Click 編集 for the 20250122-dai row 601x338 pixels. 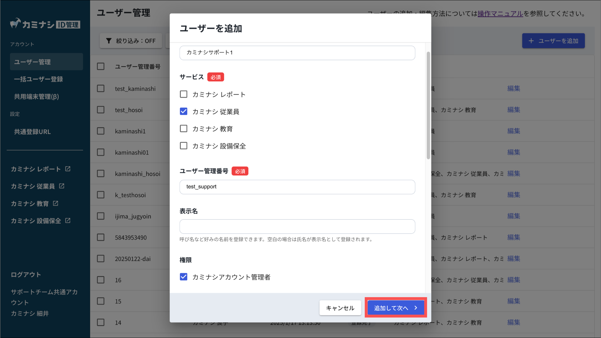[x=514, y=259]
